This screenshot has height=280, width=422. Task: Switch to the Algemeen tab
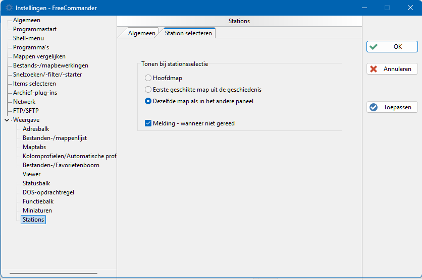pyautogui.click(x=141, y=33)
